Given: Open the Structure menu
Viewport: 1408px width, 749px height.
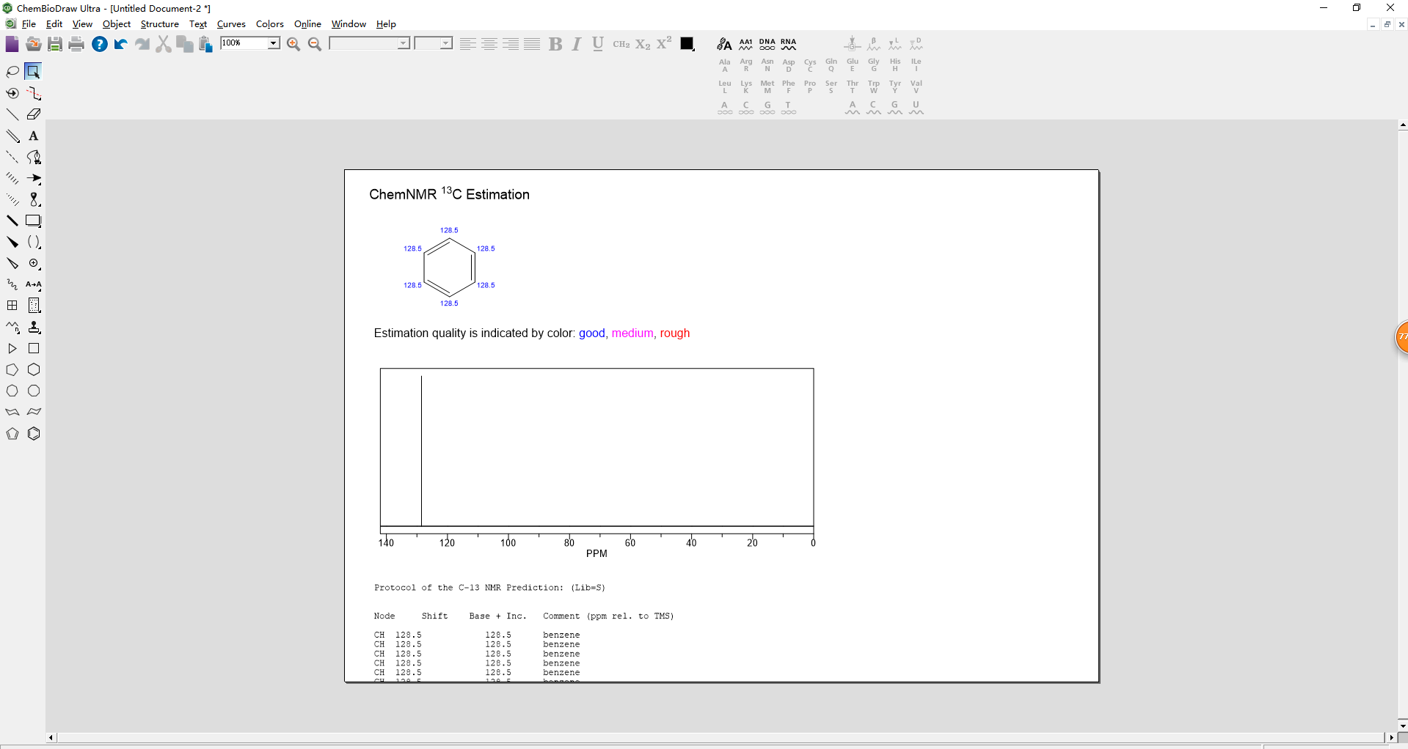Looking at the screenshot, I should click(x=159, y=24).
